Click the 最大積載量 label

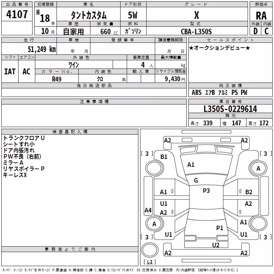pos(171,57)
